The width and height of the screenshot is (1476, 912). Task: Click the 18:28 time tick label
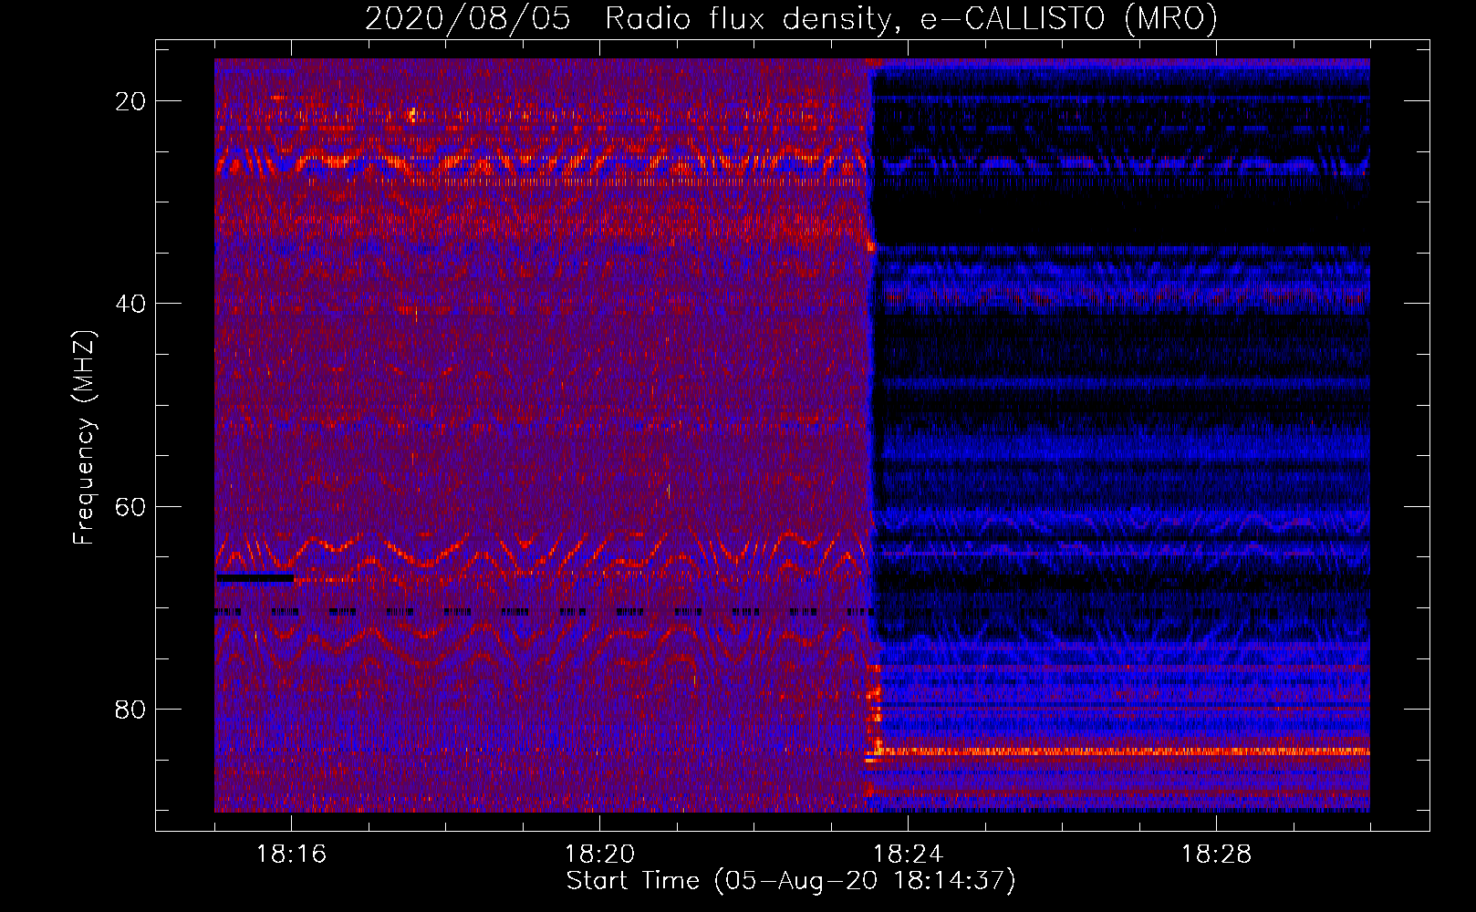[x=1216, y=855]
